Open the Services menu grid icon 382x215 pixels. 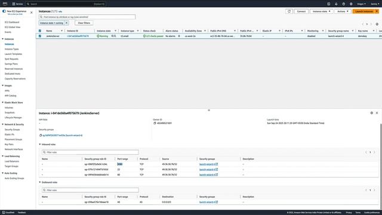[14, 4]
